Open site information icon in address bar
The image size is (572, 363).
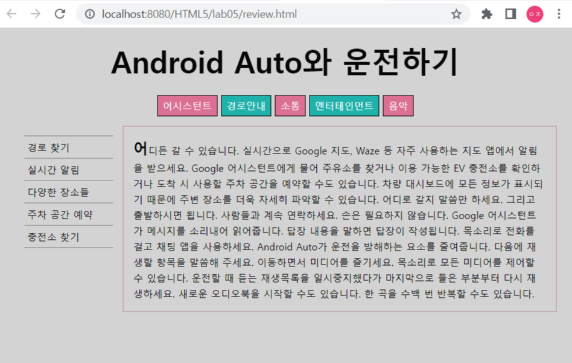click(x=90, y=14)
